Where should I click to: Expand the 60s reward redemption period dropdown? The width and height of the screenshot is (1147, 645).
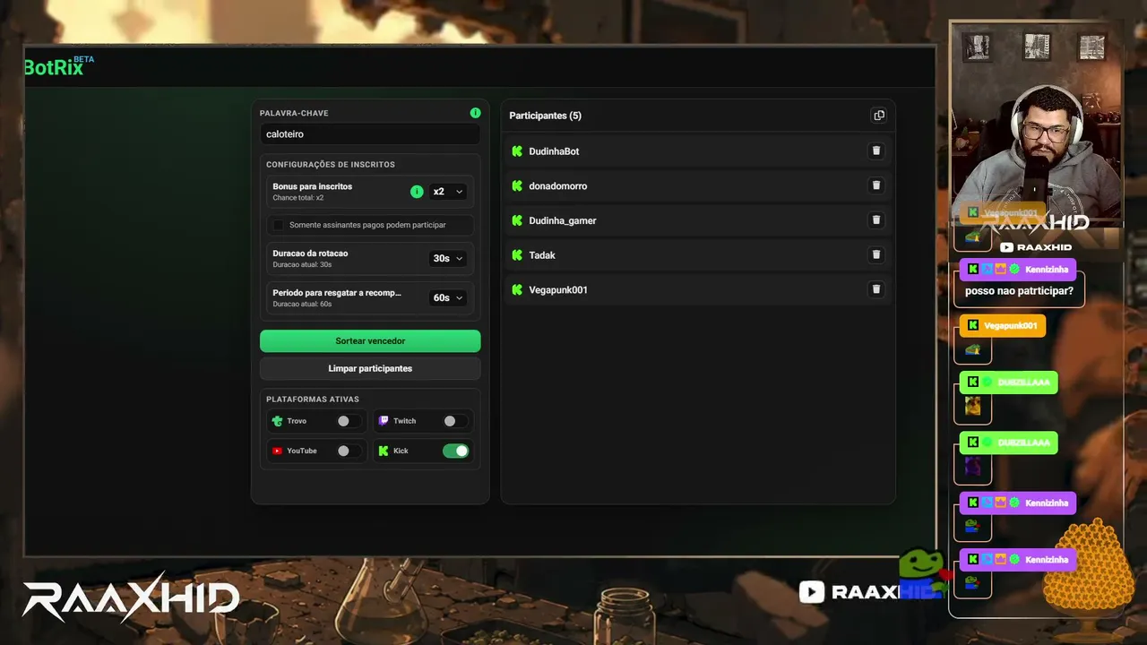point(448,297)
